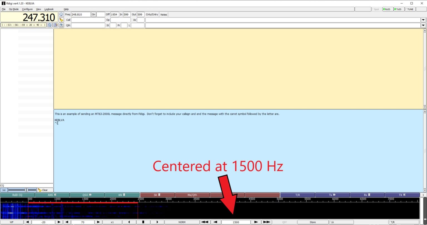Increase waterfall upper level from -20
Screen dimensions: 427x225
59,222
